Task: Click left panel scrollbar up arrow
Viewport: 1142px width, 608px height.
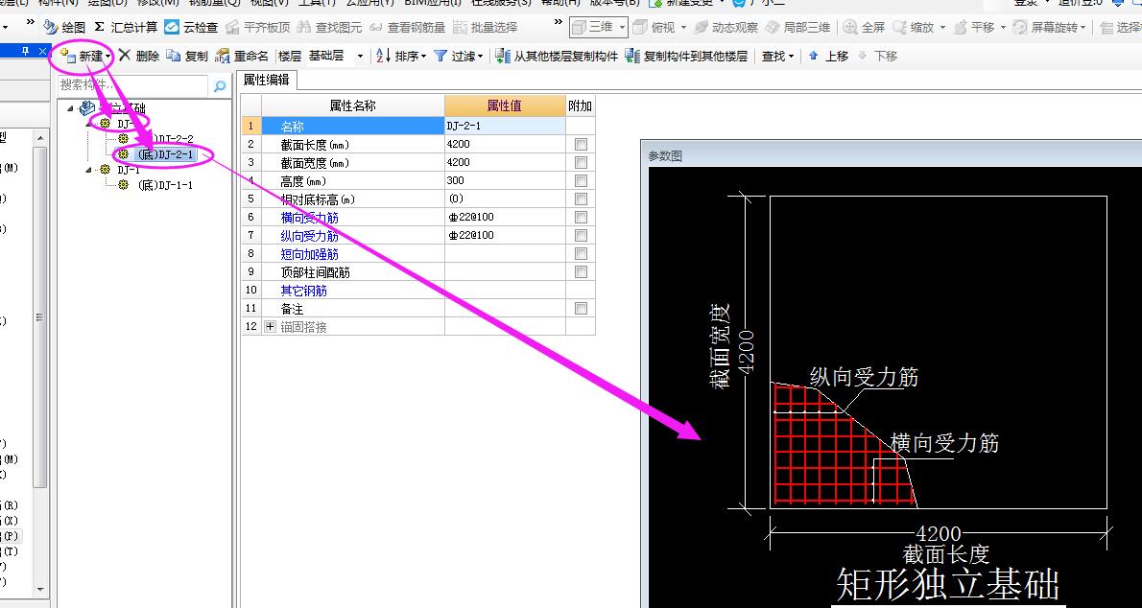Action: 40,138
